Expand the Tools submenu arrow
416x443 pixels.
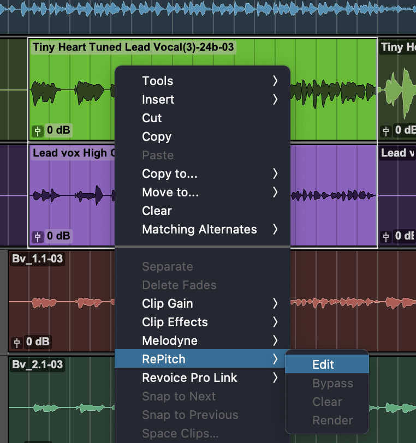point(275,81)
